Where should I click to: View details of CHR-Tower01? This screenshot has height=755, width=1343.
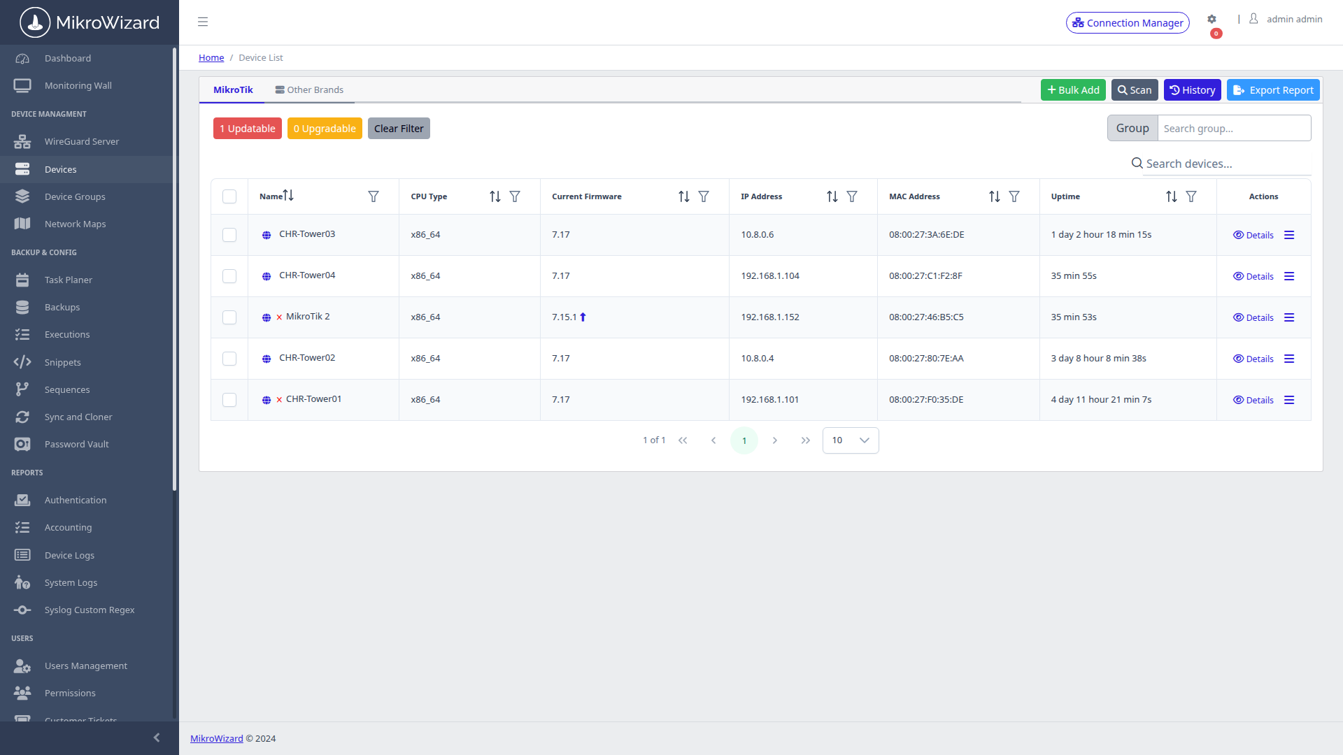coord(1253,400)
